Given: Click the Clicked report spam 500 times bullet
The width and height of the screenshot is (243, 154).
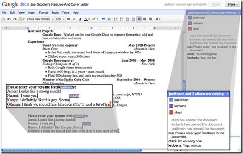Looking at the screenshot, I should click(69, 56).
